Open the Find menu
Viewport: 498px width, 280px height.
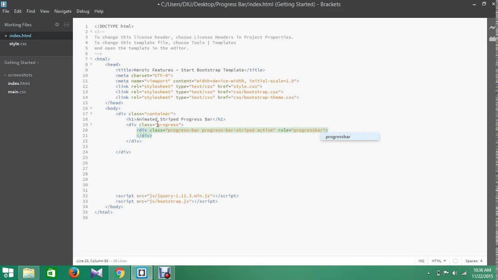click(31, 11)
